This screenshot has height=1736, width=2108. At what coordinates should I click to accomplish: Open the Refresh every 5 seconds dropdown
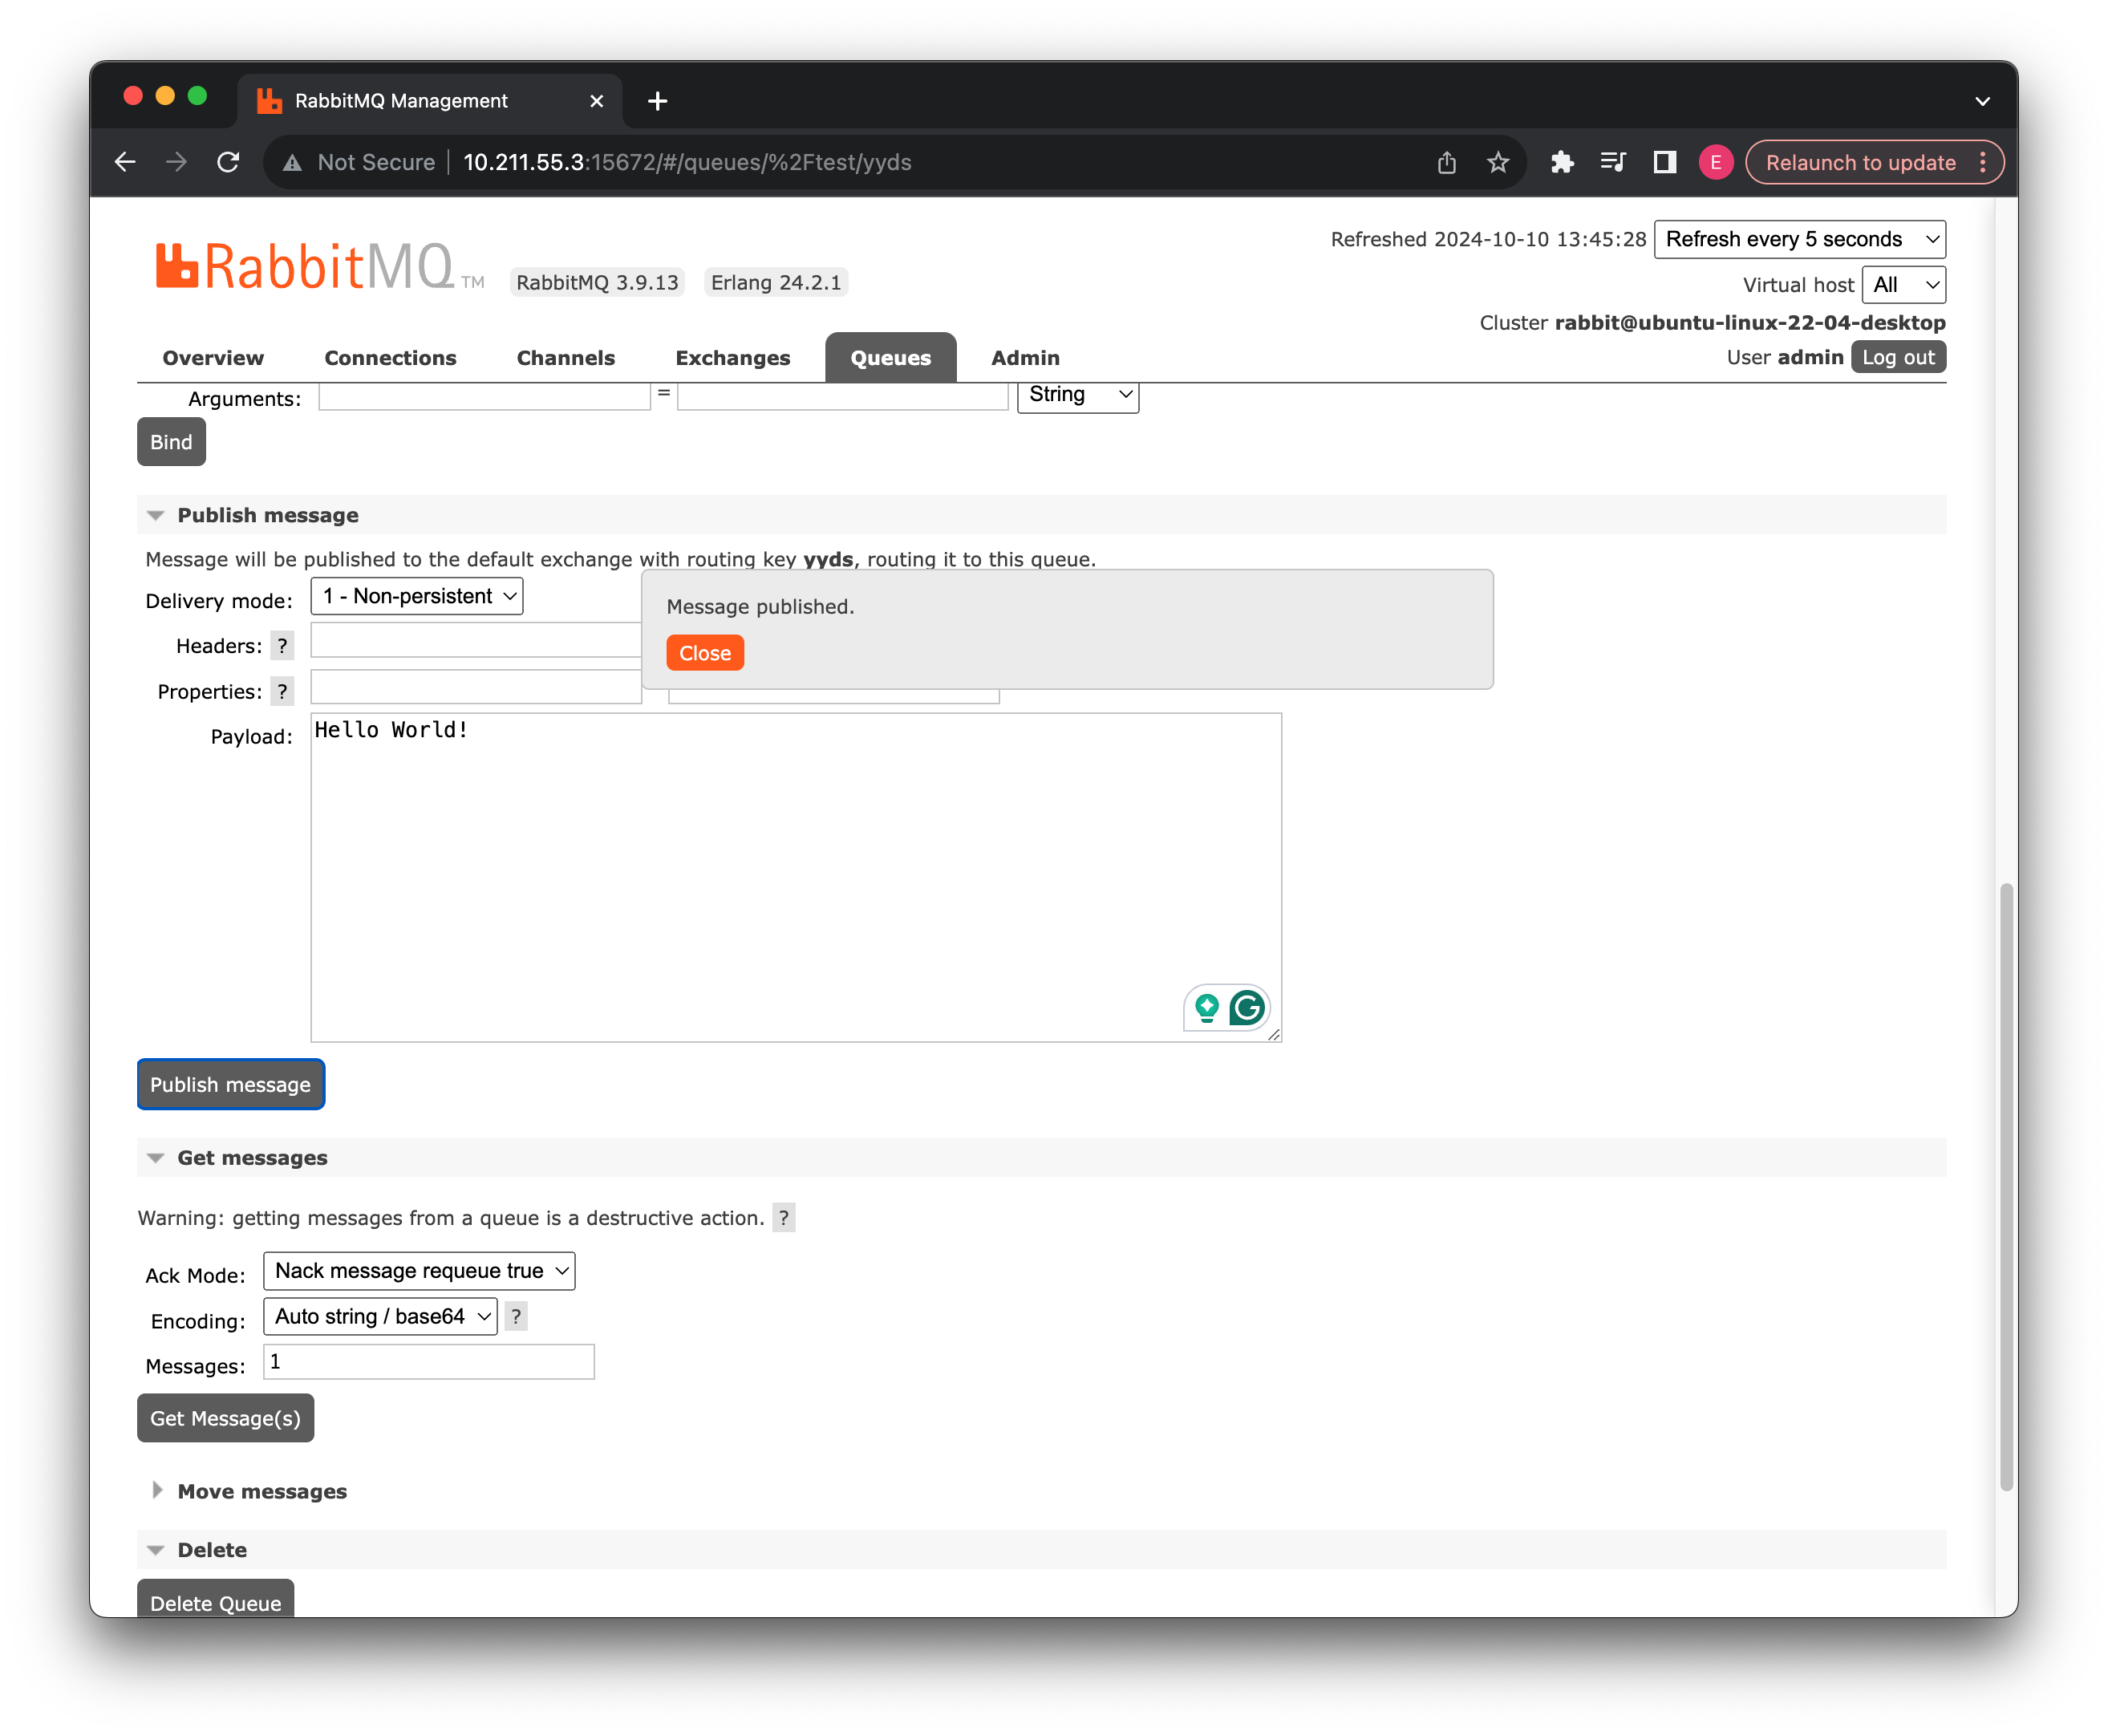click(x=1799, y=239)
